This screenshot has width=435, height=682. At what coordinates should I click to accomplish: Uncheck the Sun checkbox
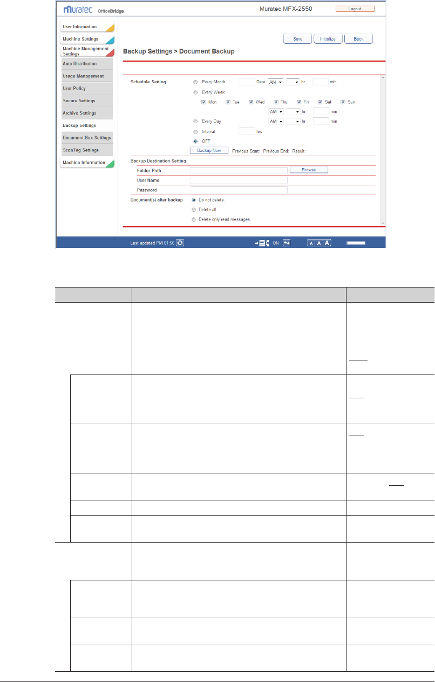[343, 102]
